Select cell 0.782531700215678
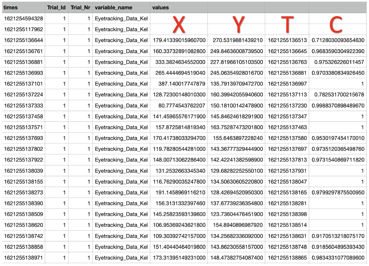The width and height of the screenshot is (369, 266). [x=338, y=95]
